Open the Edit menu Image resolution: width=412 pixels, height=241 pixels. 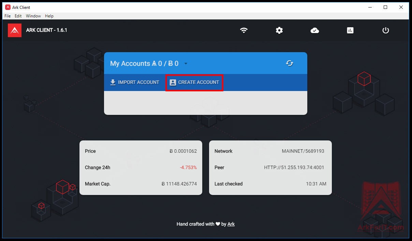(x=18, y=16)
